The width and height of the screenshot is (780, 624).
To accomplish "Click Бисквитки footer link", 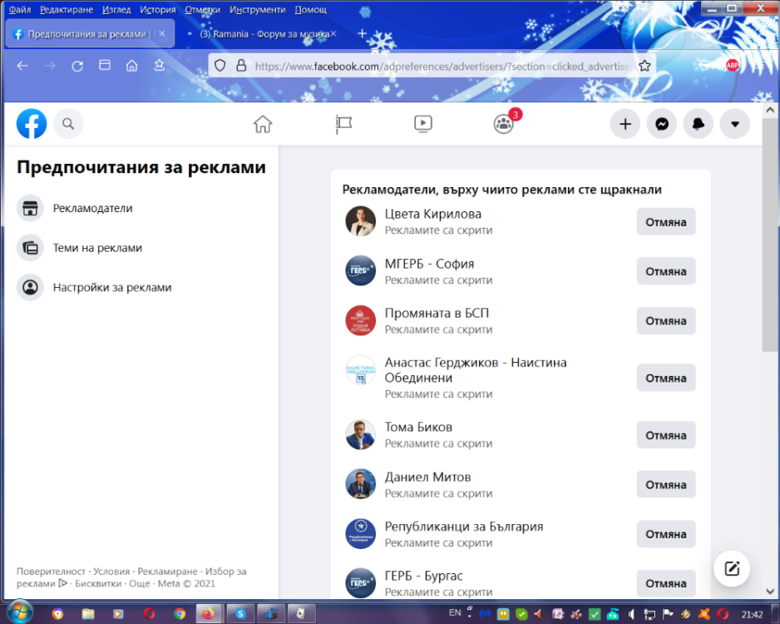I will click(98, 583).
